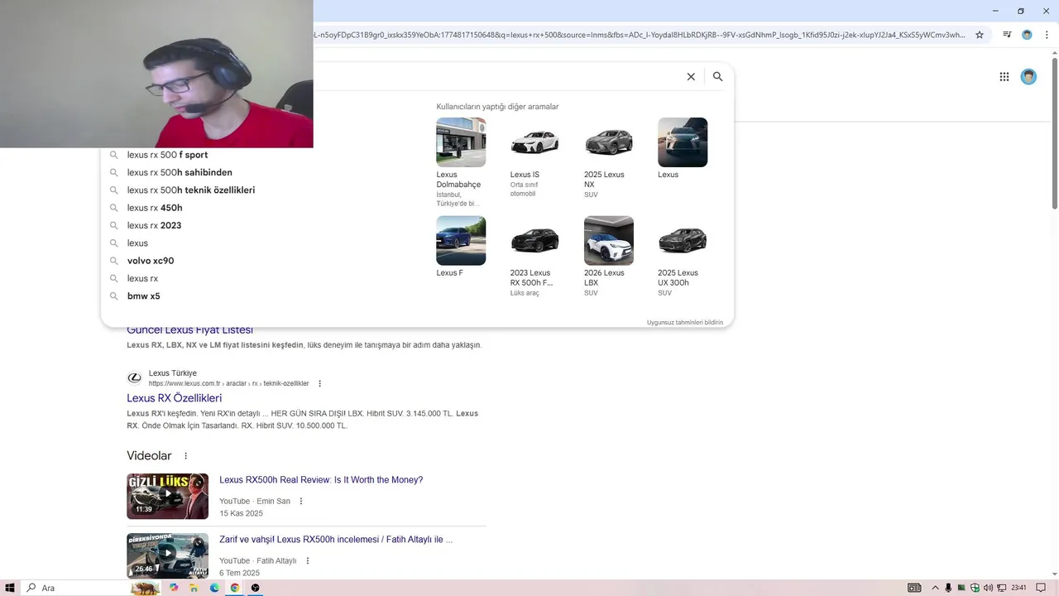This screenshot has height=596, width=1059.
Task: Open options for Fatih Altaylı video
Action: (x=308, y=561)
